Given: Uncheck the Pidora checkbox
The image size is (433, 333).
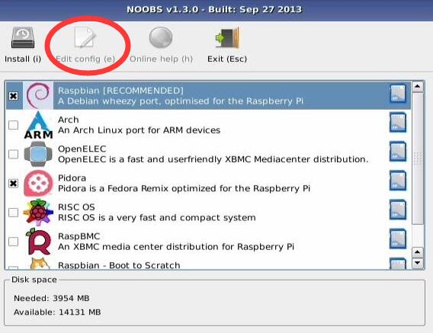Looking at the screenshot, I should (13, 184).
